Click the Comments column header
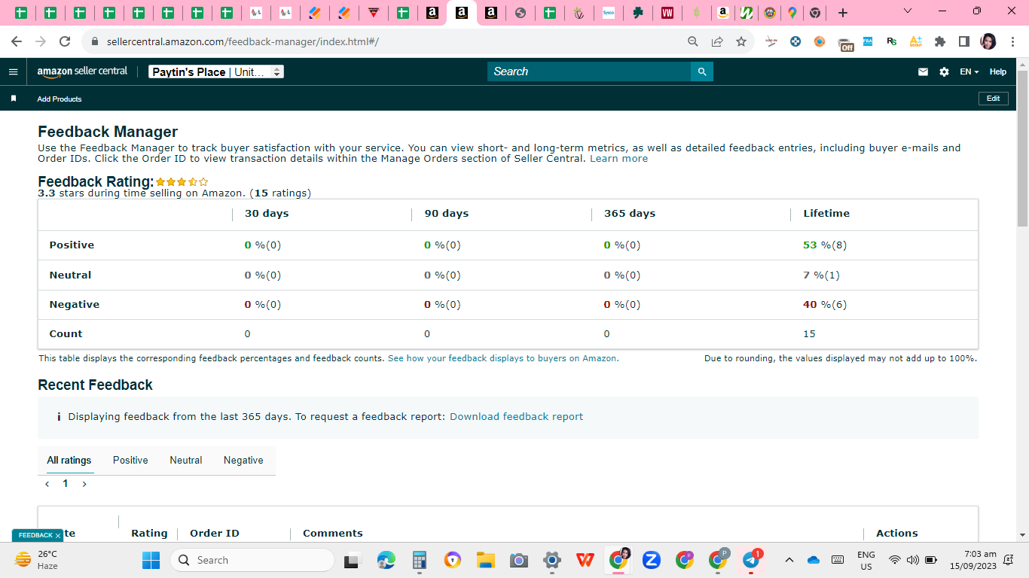This screenshot has height=578, width=1029. point(333,534)
